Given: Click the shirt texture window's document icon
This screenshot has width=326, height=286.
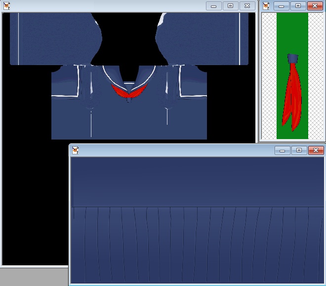Looking at the screenshot, I should pos(6,5).
